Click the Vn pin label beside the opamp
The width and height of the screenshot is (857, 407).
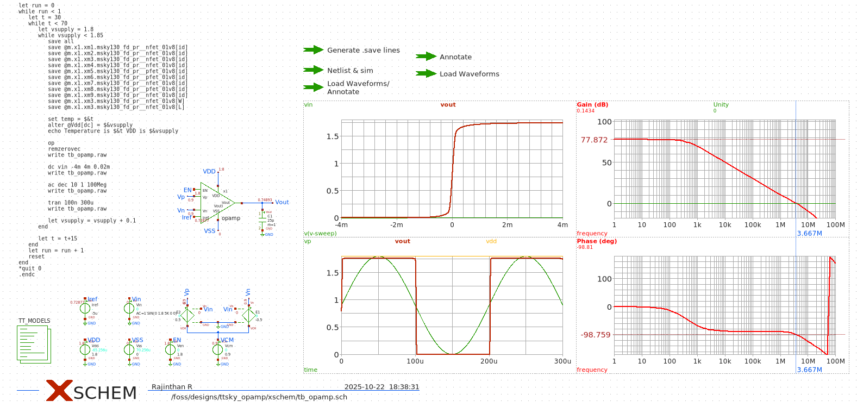coord(181,210)
